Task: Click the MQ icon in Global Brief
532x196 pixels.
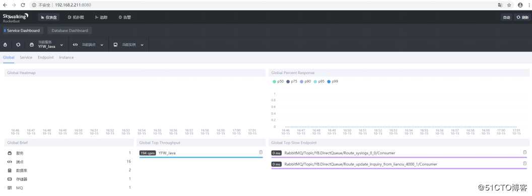Action: click(x=10, y=187)
